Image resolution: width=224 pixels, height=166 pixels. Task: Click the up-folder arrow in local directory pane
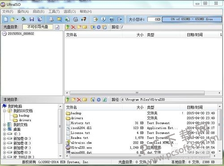(x=68, y=100)
